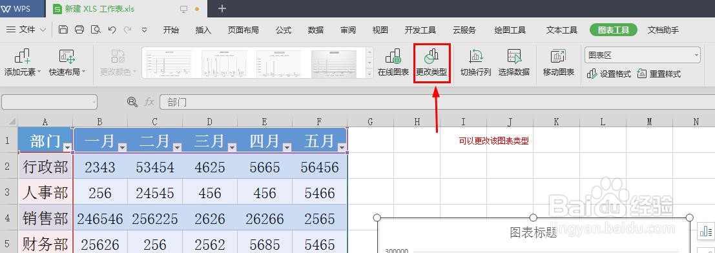Select the highlighted 图表工具 tab

click(x=614, y=30)
